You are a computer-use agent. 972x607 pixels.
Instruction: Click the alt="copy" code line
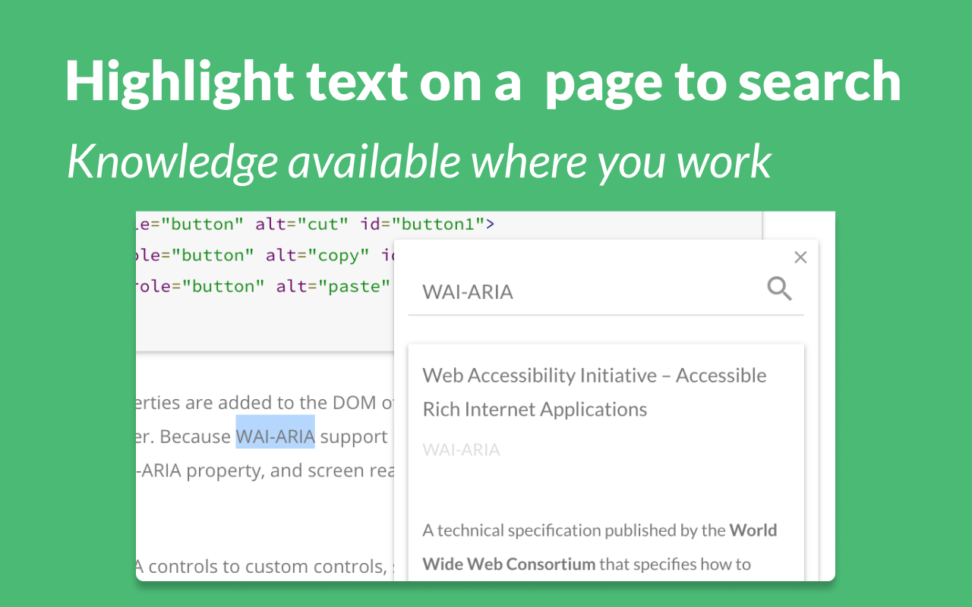click(x=266, y=255)
